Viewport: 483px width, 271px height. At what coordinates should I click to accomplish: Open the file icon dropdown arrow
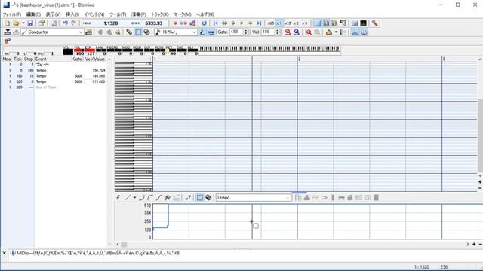(23, 23)
